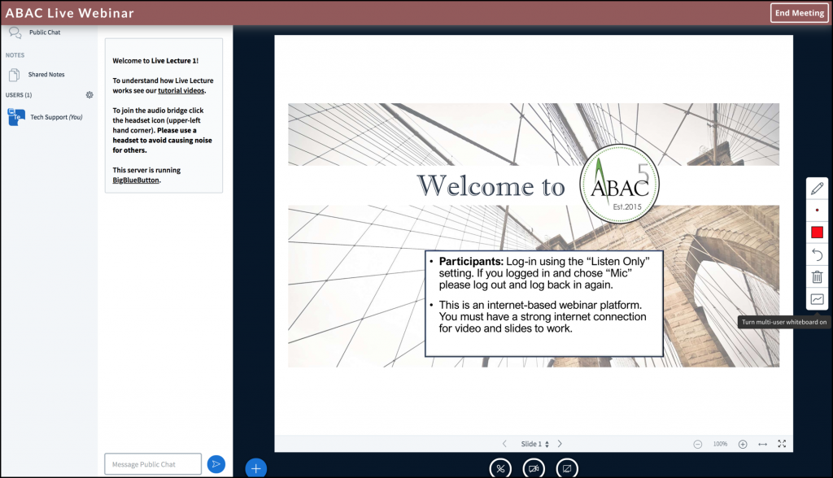The width and height of the screenshot is (833, 478).
Task: Go to the previous slide
Action: pos(504,444)
